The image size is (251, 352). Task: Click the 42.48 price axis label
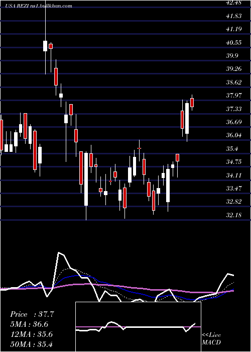234,3
